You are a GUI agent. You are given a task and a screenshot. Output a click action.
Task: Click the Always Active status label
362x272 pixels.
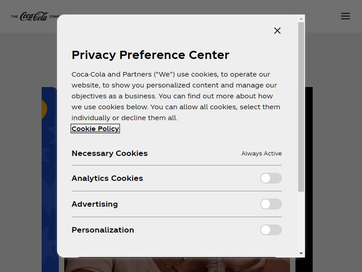pyautogui.click(x=262, y=154)
